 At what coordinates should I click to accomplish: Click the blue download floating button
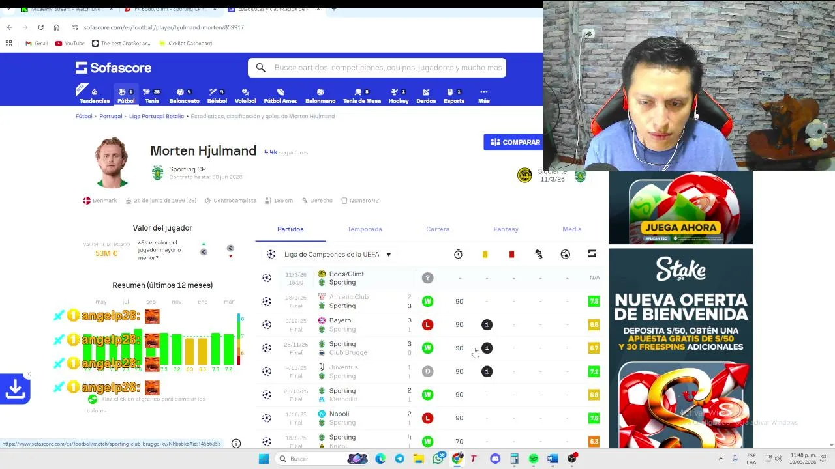point(15,389)
